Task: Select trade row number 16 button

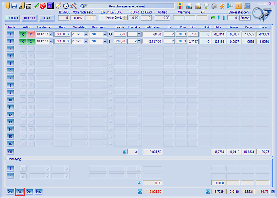Action: pos(10,144)
